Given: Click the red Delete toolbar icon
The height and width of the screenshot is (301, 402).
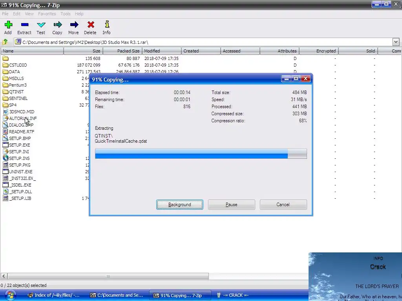Looking at the screenshot, I should 91,25.
